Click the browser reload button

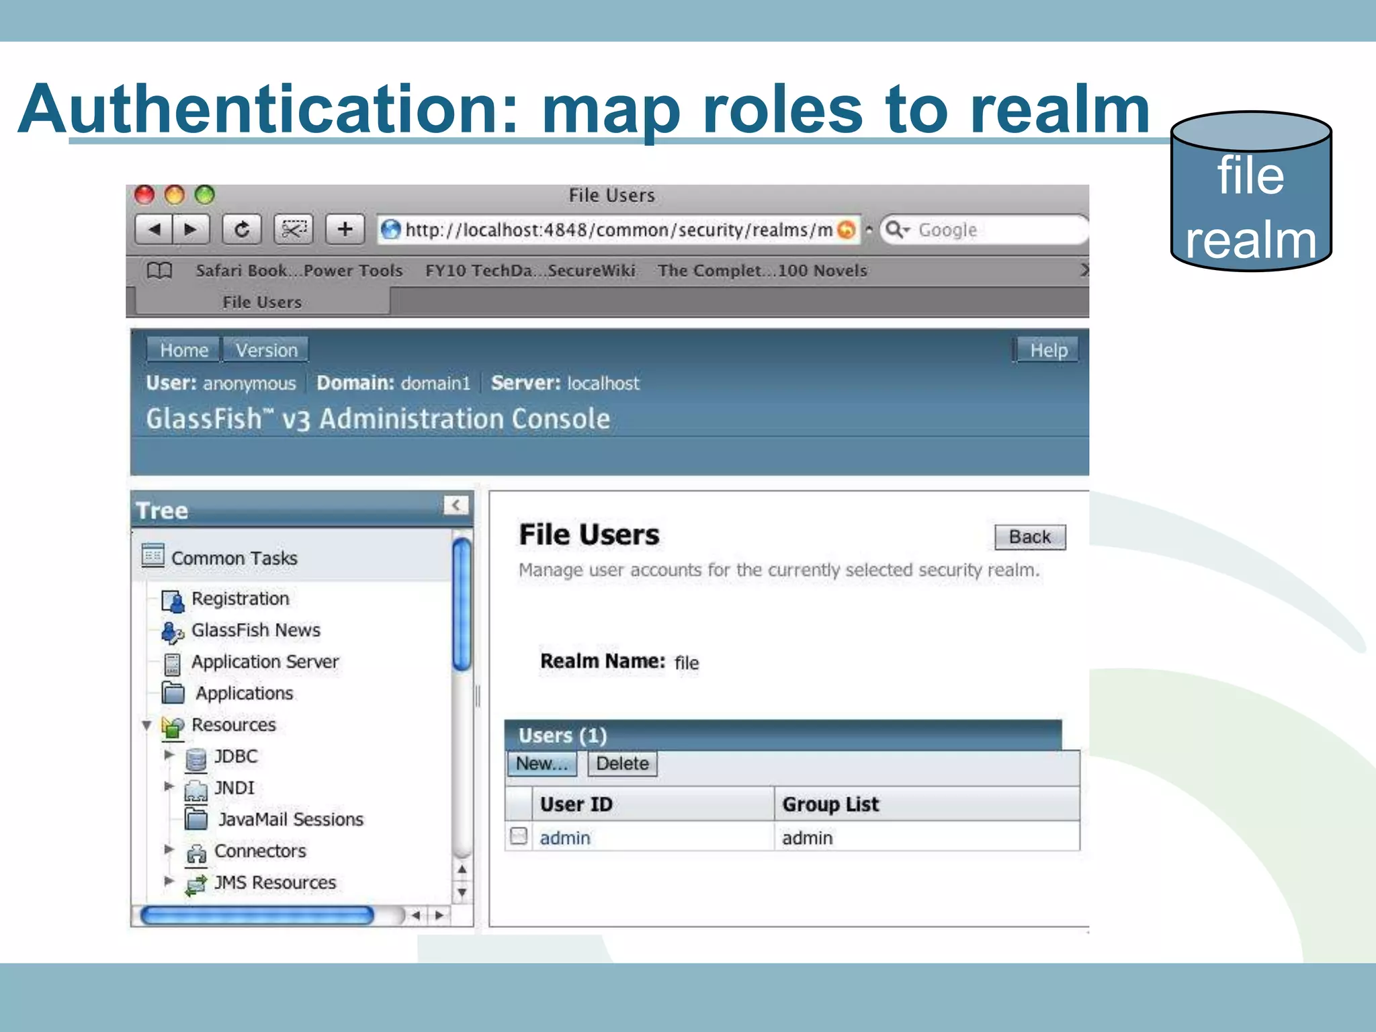[241, 230]
